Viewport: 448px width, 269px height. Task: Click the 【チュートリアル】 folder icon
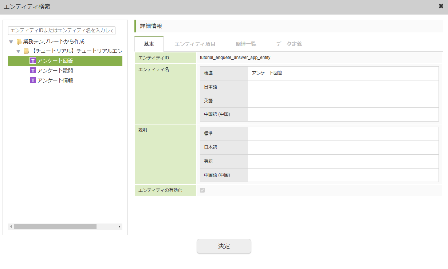point(26,51)
